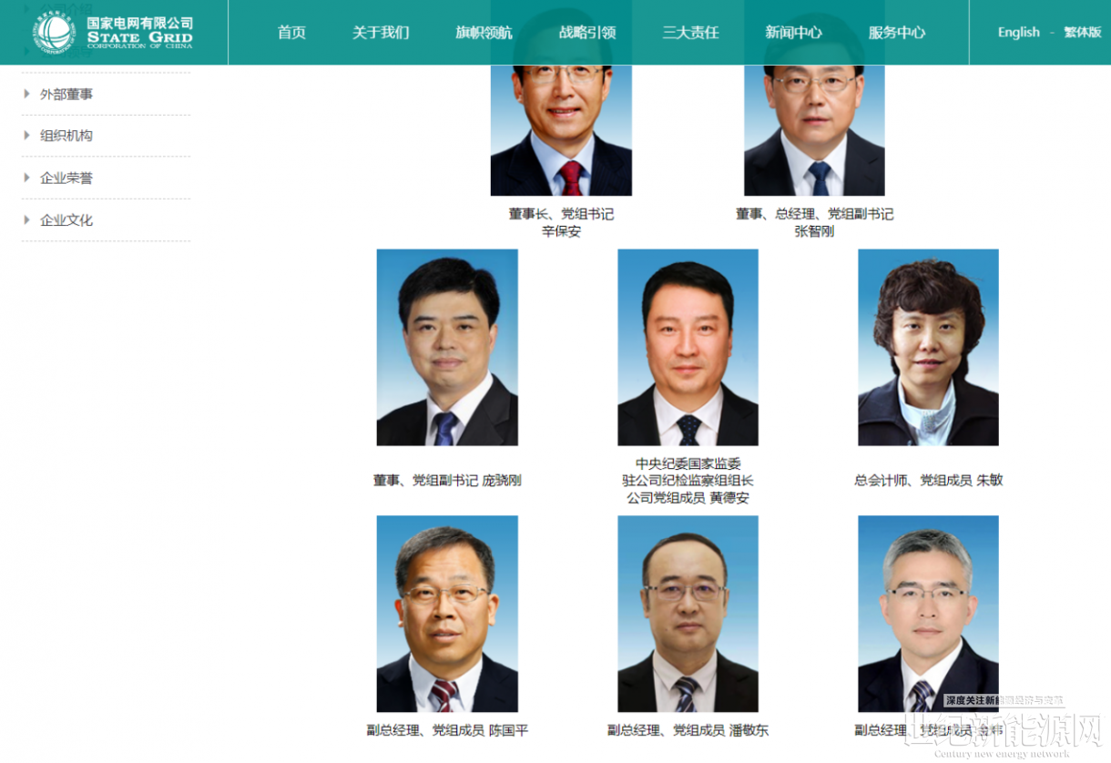Open the 首页 menu item

291,33
